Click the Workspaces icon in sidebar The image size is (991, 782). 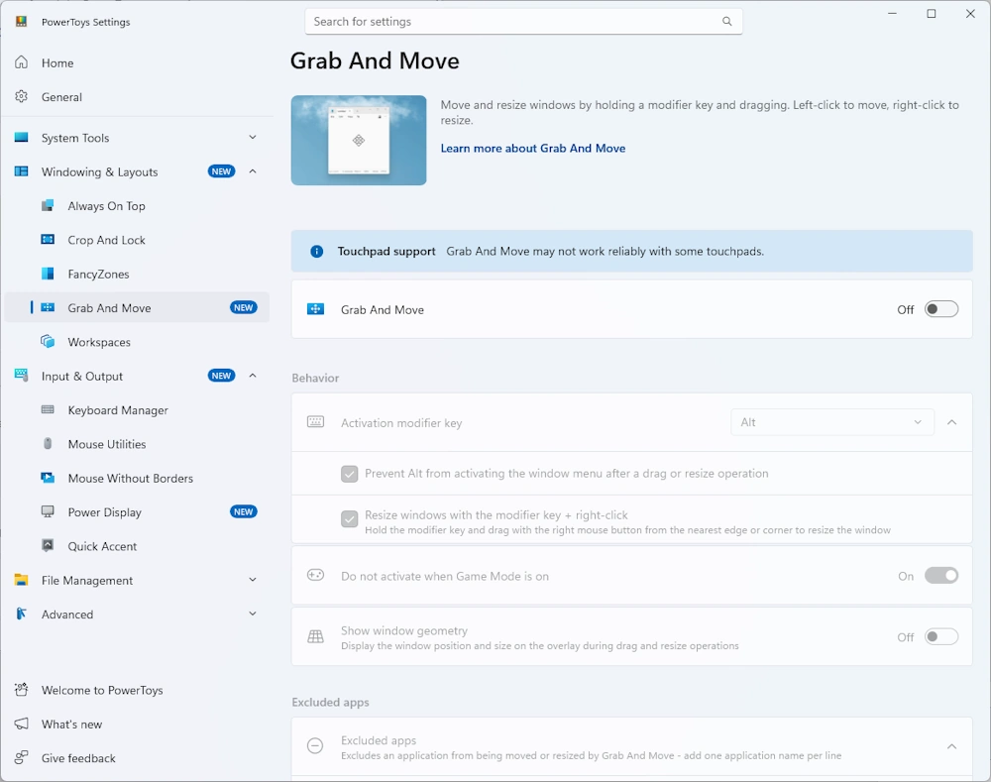(48, 342)
